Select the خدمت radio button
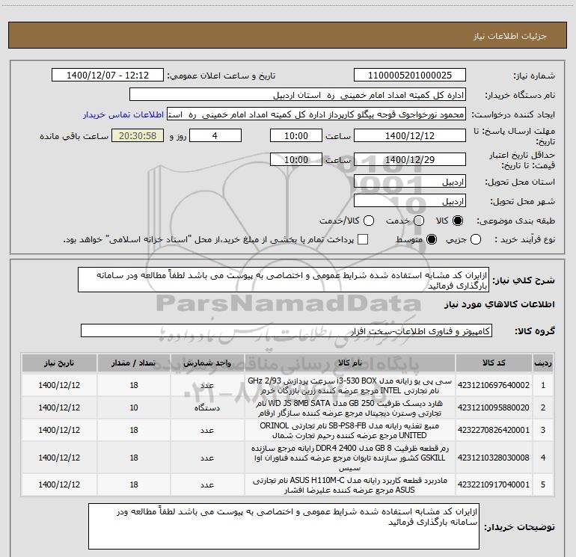This screenshot has width=576, height=557. pyautogui.click(x=419, y=221)
